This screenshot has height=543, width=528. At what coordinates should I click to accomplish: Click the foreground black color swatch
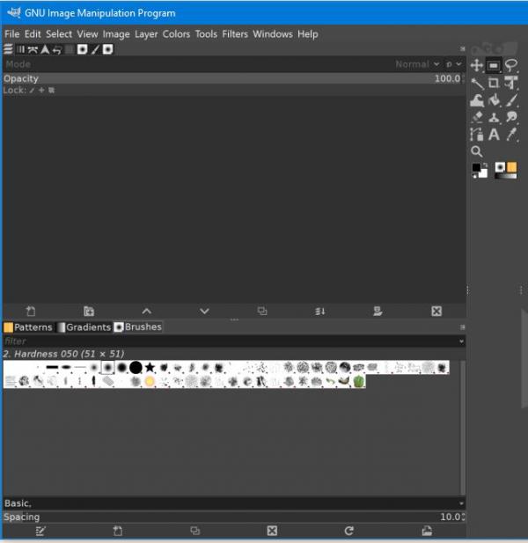coord(476,167)
